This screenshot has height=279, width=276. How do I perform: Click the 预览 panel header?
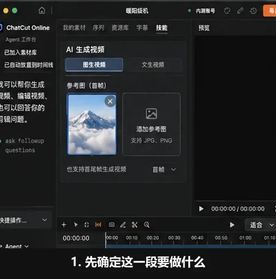[x=204, y=28]
